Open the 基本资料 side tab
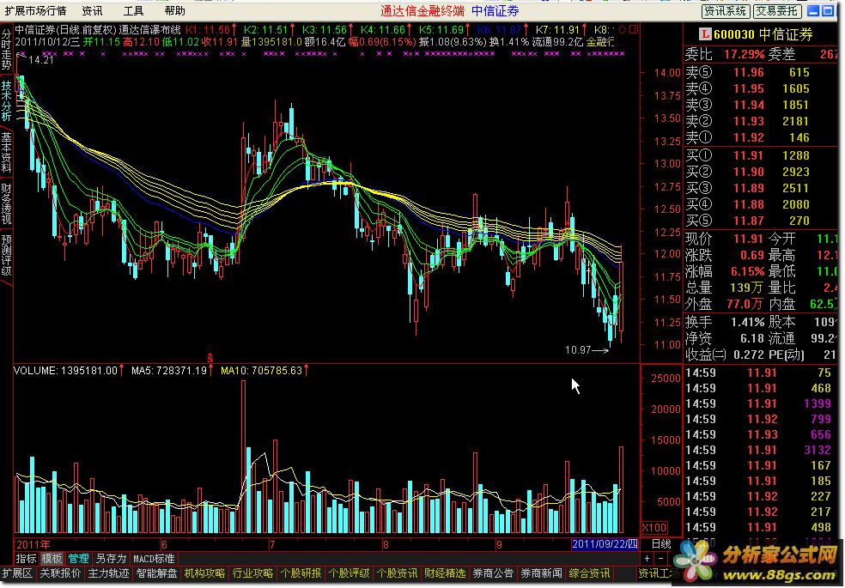This screenshot has width=845, height=588. (6, 153)
